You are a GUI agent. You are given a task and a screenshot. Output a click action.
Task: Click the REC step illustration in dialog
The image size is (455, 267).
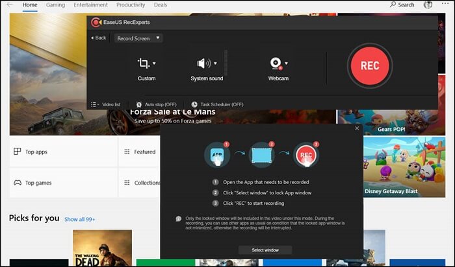pos(306,155)
